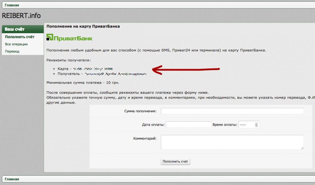
Task: Open Перевод in the sidebar
Action: pos(12,51)
